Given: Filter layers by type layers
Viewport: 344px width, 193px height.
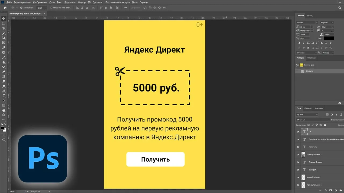Looking at the screenshot, I should (x=336, y=114).
